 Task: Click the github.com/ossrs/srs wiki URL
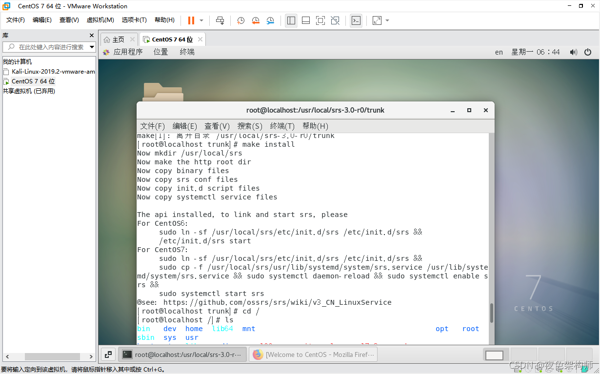277,302
